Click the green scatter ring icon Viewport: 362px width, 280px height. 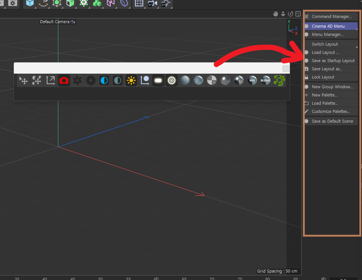pos(279,80)
